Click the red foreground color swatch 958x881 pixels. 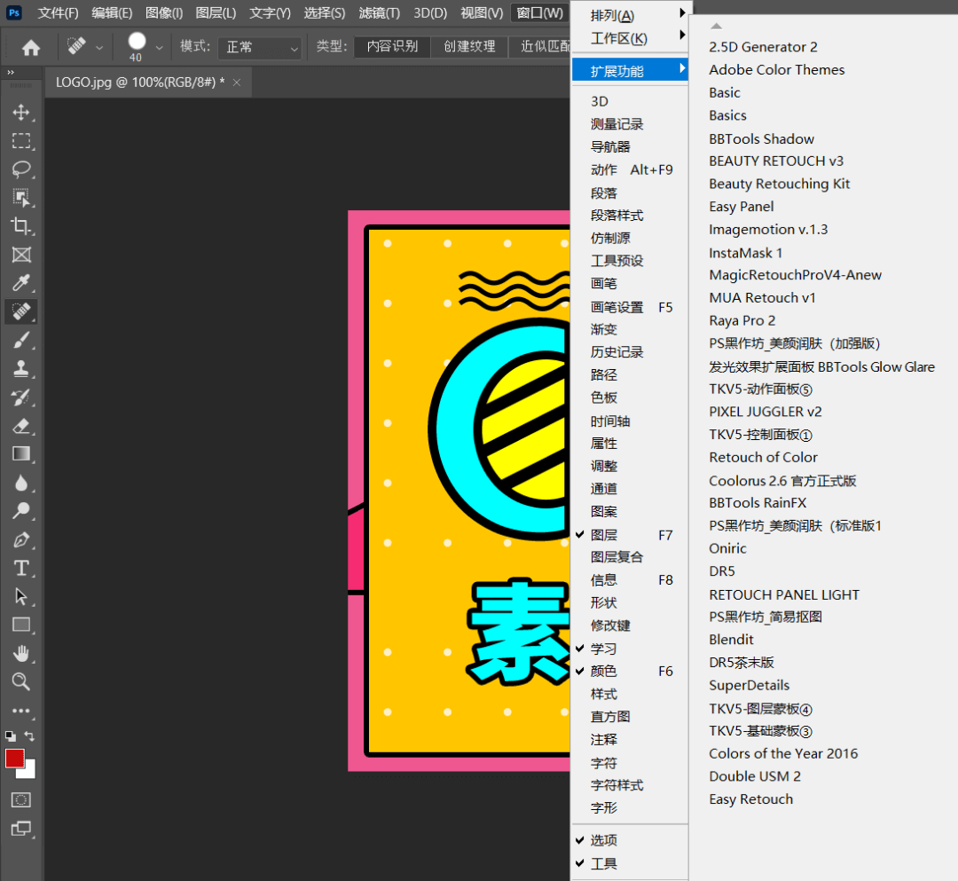pos(14,758)
